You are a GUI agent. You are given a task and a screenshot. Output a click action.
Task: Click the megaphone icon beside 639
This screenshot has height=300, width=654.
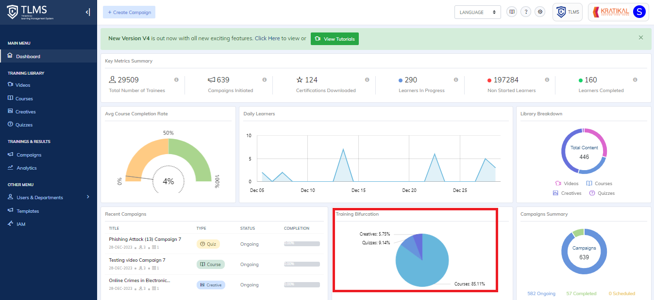pyautogui.click(x=212, y=79)
